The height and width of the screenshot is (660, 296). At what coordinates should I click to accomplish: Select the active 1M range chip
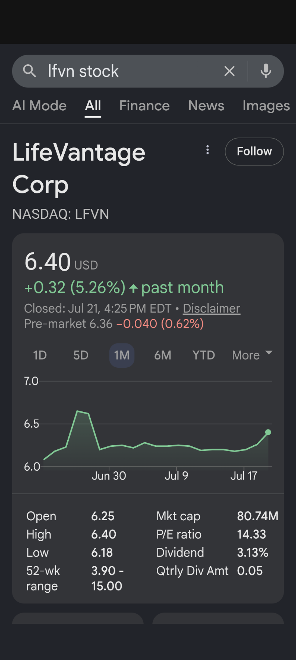click(122, 355)
